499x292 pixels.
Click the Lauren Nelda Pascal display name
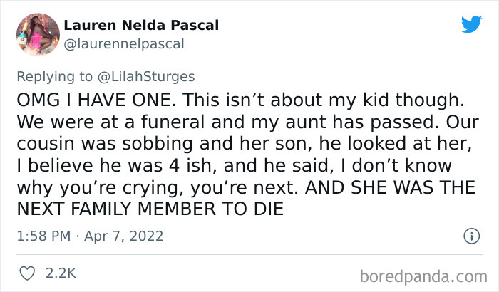[141, 26]
